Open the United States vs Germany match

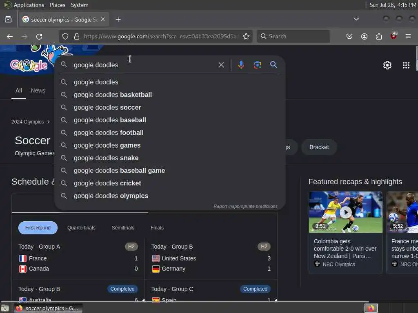point(211,258)
